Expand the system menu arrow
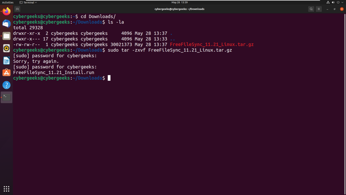This screenshot has width=346, height=195. 342,2
